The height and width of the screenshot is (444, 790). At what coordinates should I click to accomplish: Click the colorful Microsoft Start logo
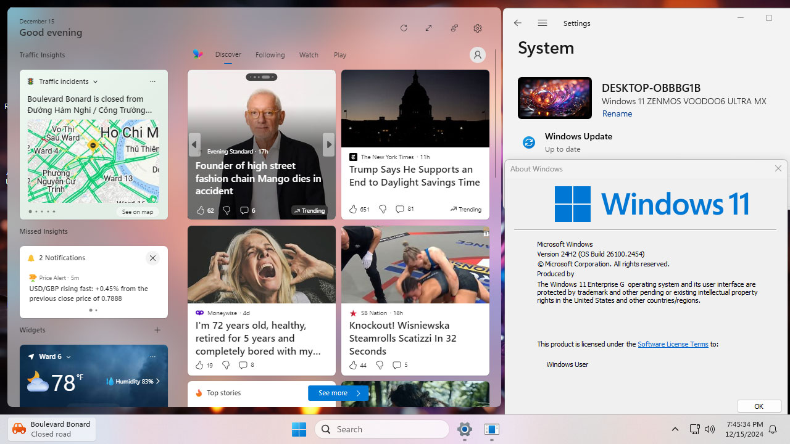tap(197, 54)
